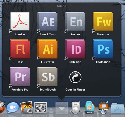Screen dimensions: 125x117
Task: Open the Applications folder stack in the Dock
Action: click(x=117, y=108)
